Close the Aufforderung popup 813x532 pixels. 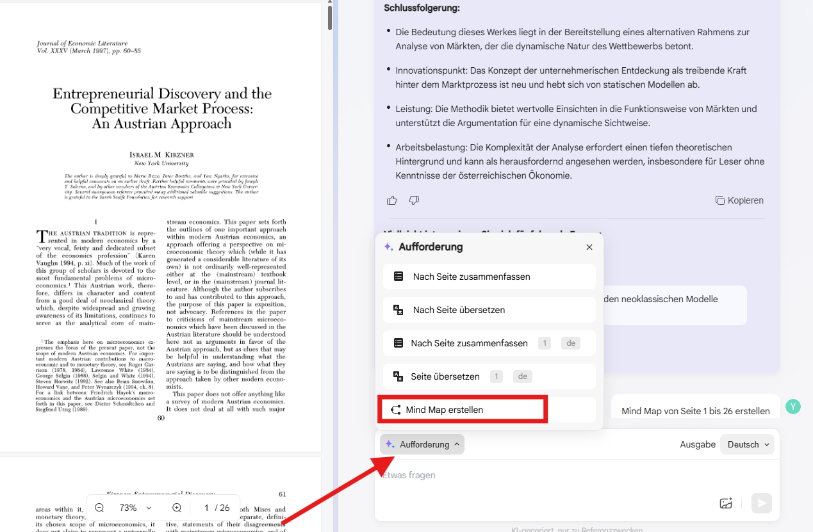589,247
